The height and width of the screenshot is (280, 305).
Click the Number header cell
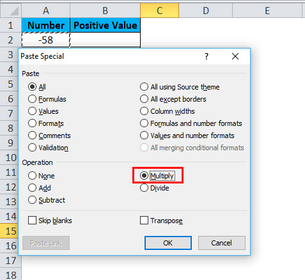point(46,26)
